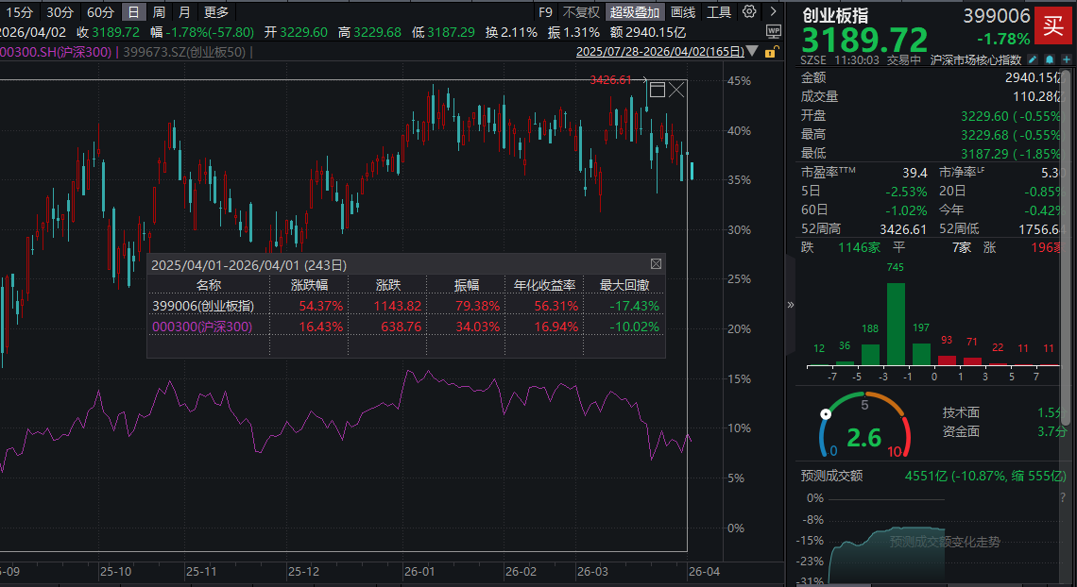The width and height of the screenshot is (1077, 587).
Task: Close the range selection box on chart
Action: 676,90
